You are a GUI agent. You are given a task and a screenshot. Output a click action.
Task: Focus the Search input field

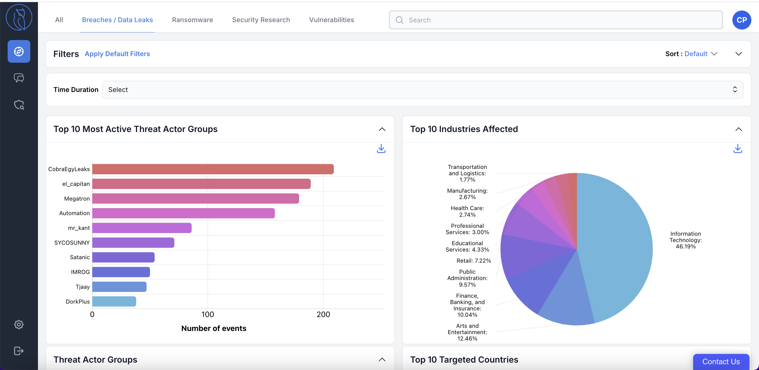tap(556, 20)
